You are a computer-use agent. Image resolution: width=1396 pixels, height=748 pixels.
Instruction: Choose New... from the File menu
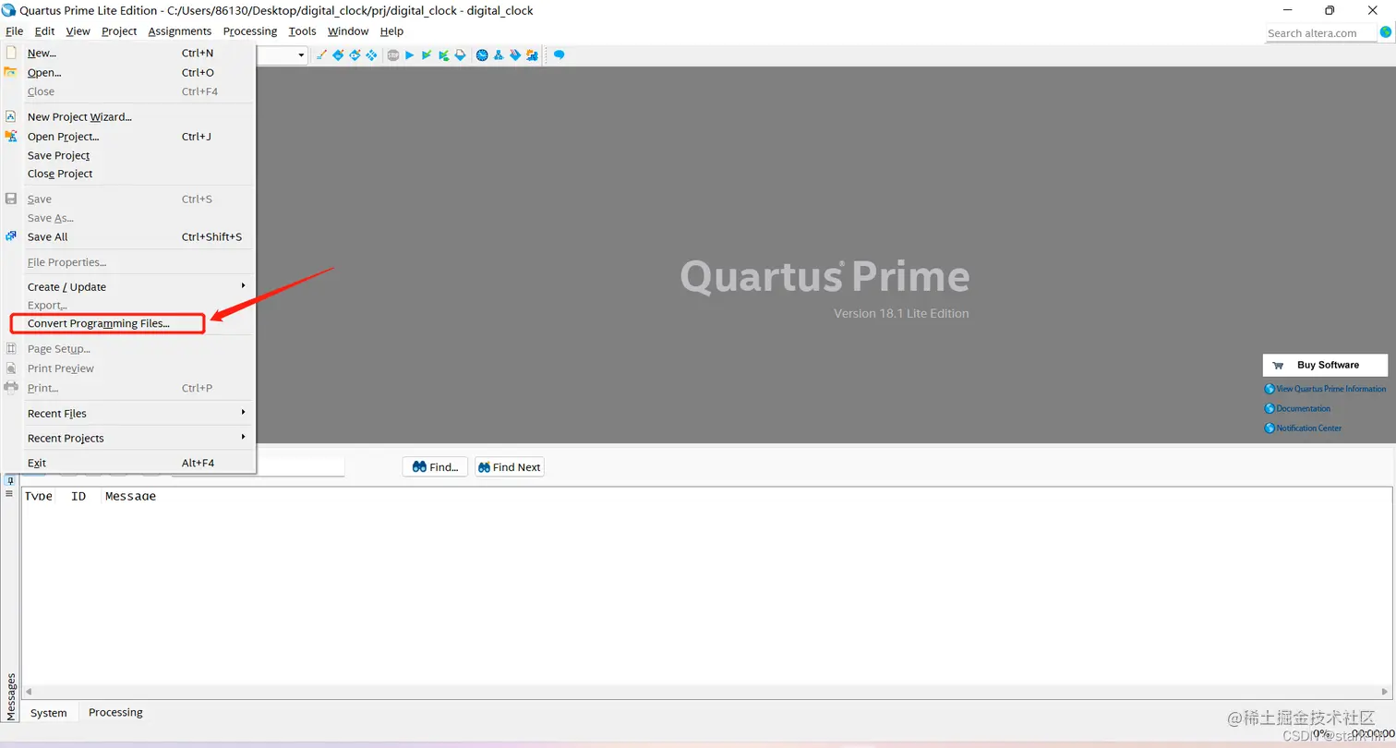point(138,54)
